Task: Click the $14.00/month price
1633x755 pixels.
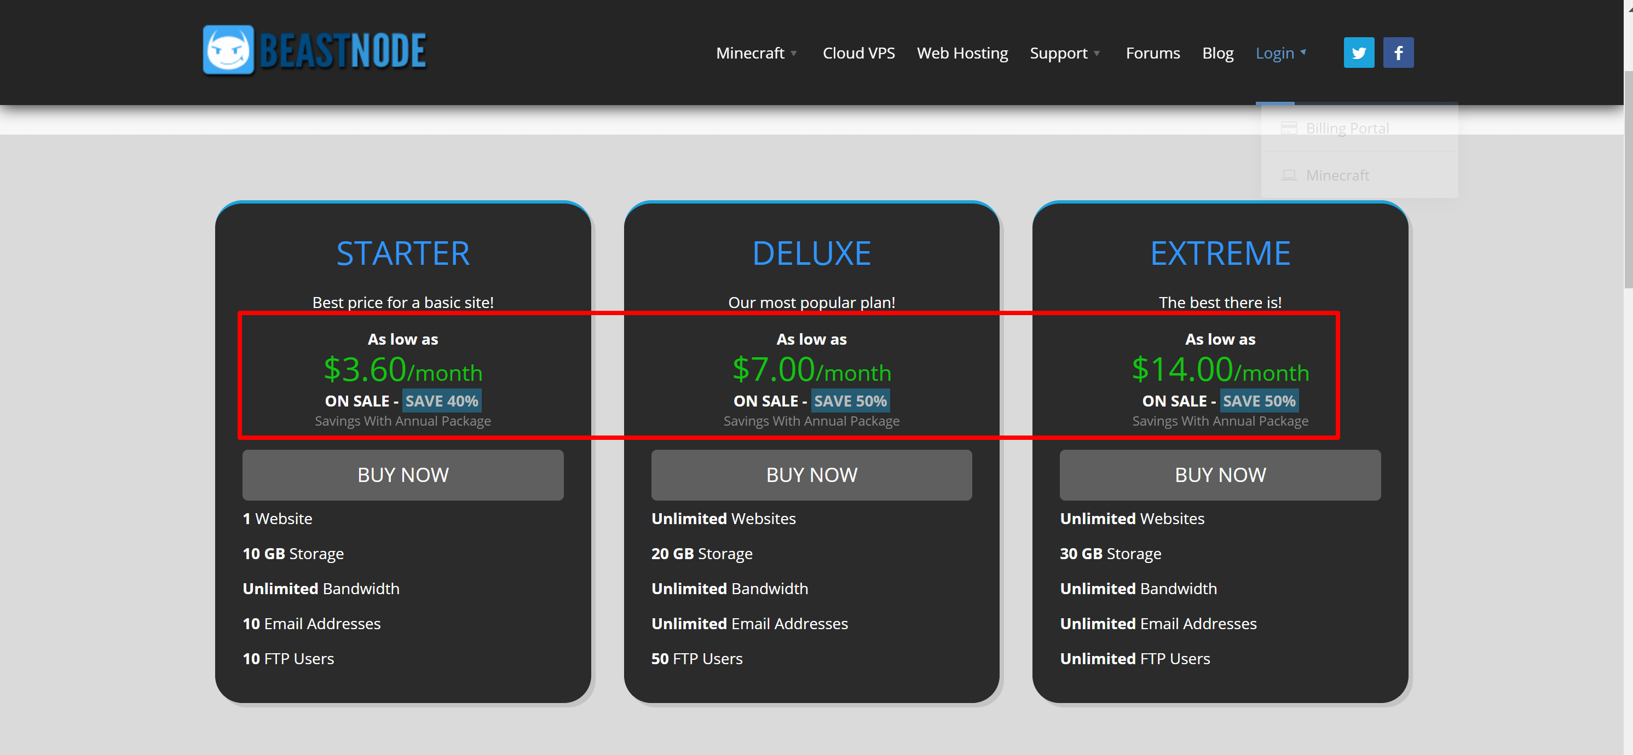Action: 1220,369
